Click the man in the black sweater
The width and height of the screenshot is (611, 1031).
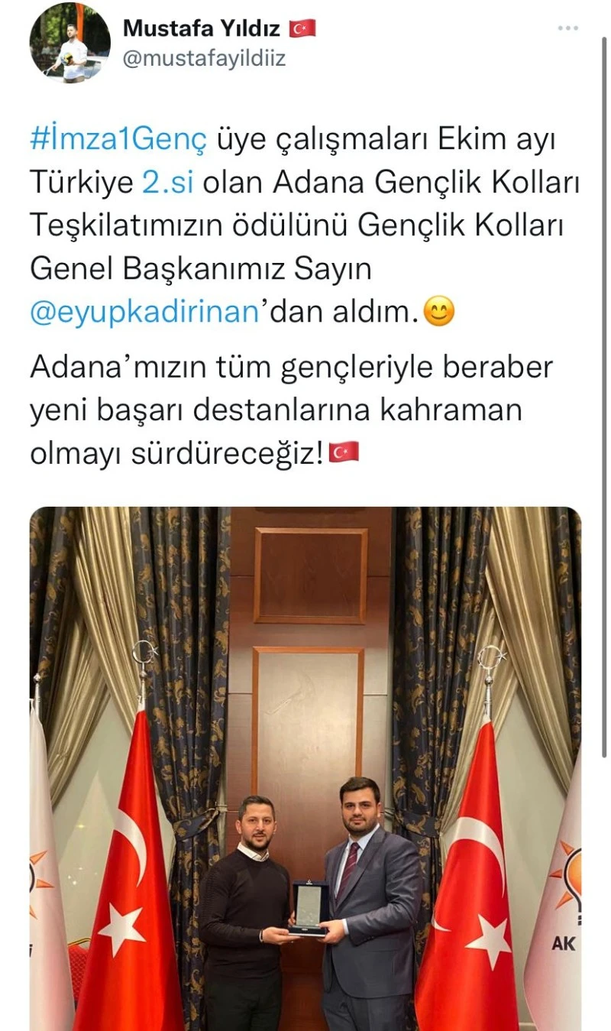coord(244,913)
